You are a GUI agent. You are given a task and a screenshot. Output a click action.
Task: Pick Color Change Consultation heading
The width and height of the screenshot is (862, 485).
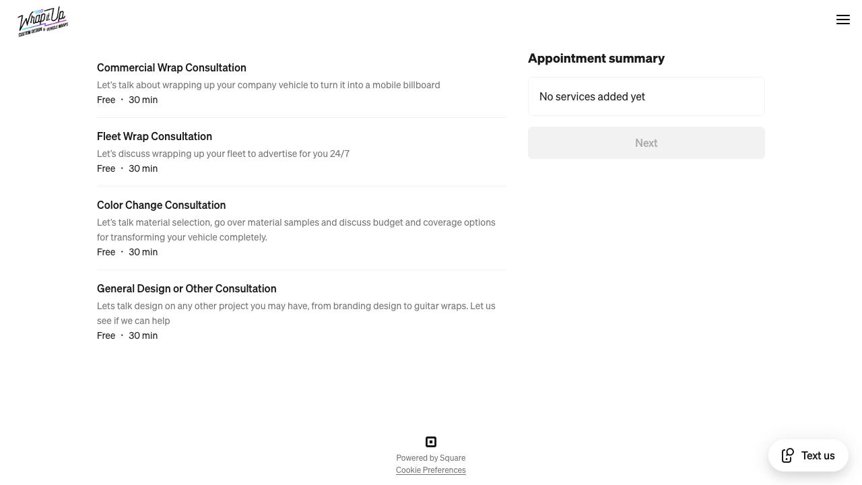(161, 205)
